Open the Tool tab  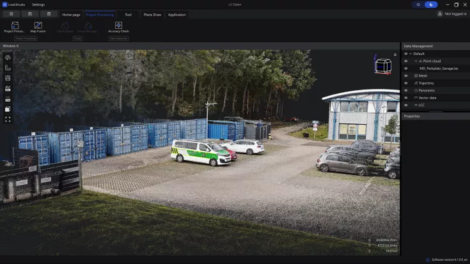128,15
